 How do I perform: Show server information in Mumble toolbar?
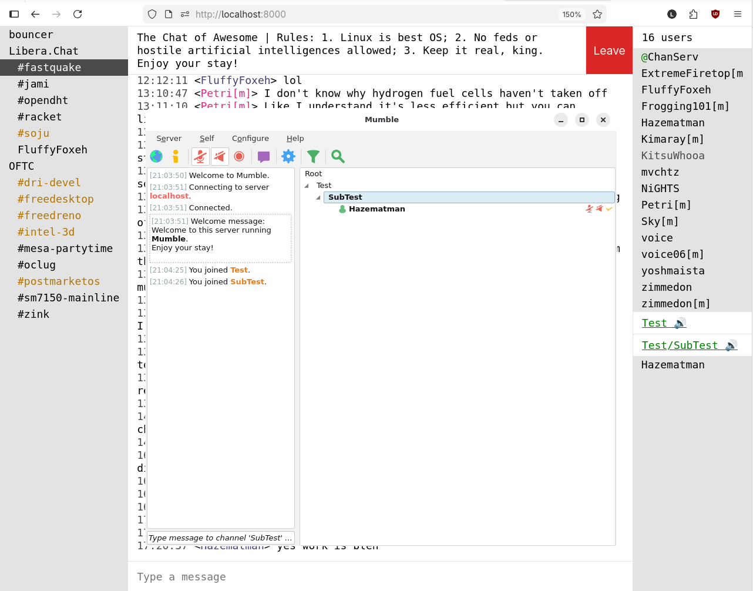tap(176, 156)
